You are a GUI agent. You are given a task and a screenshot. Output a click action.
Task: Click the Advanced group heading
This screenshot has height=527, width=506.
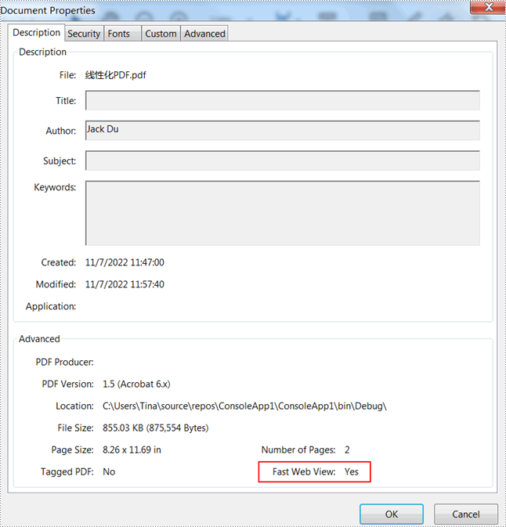pyautogui.click(x=39, y=339)
